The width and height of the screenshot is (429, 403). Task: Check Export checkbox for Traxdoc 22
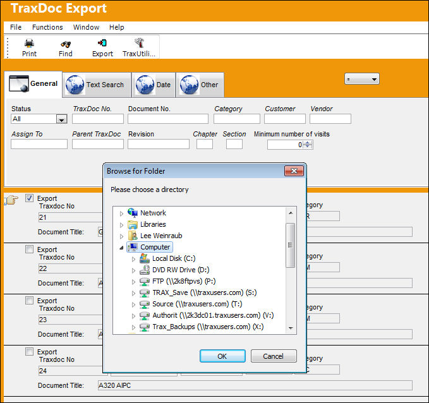coord(29,250)
